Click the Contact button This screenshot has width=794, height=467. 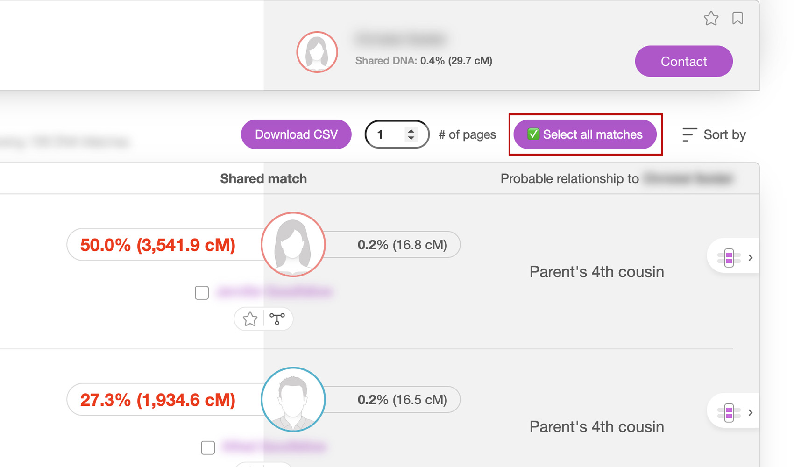[684, 61]
